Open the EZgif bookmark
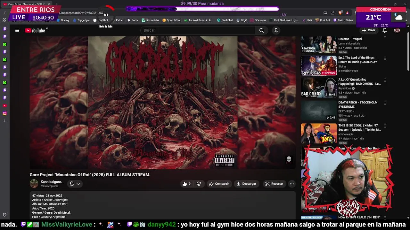Viewport: 410px width, 230px height. 242,20
